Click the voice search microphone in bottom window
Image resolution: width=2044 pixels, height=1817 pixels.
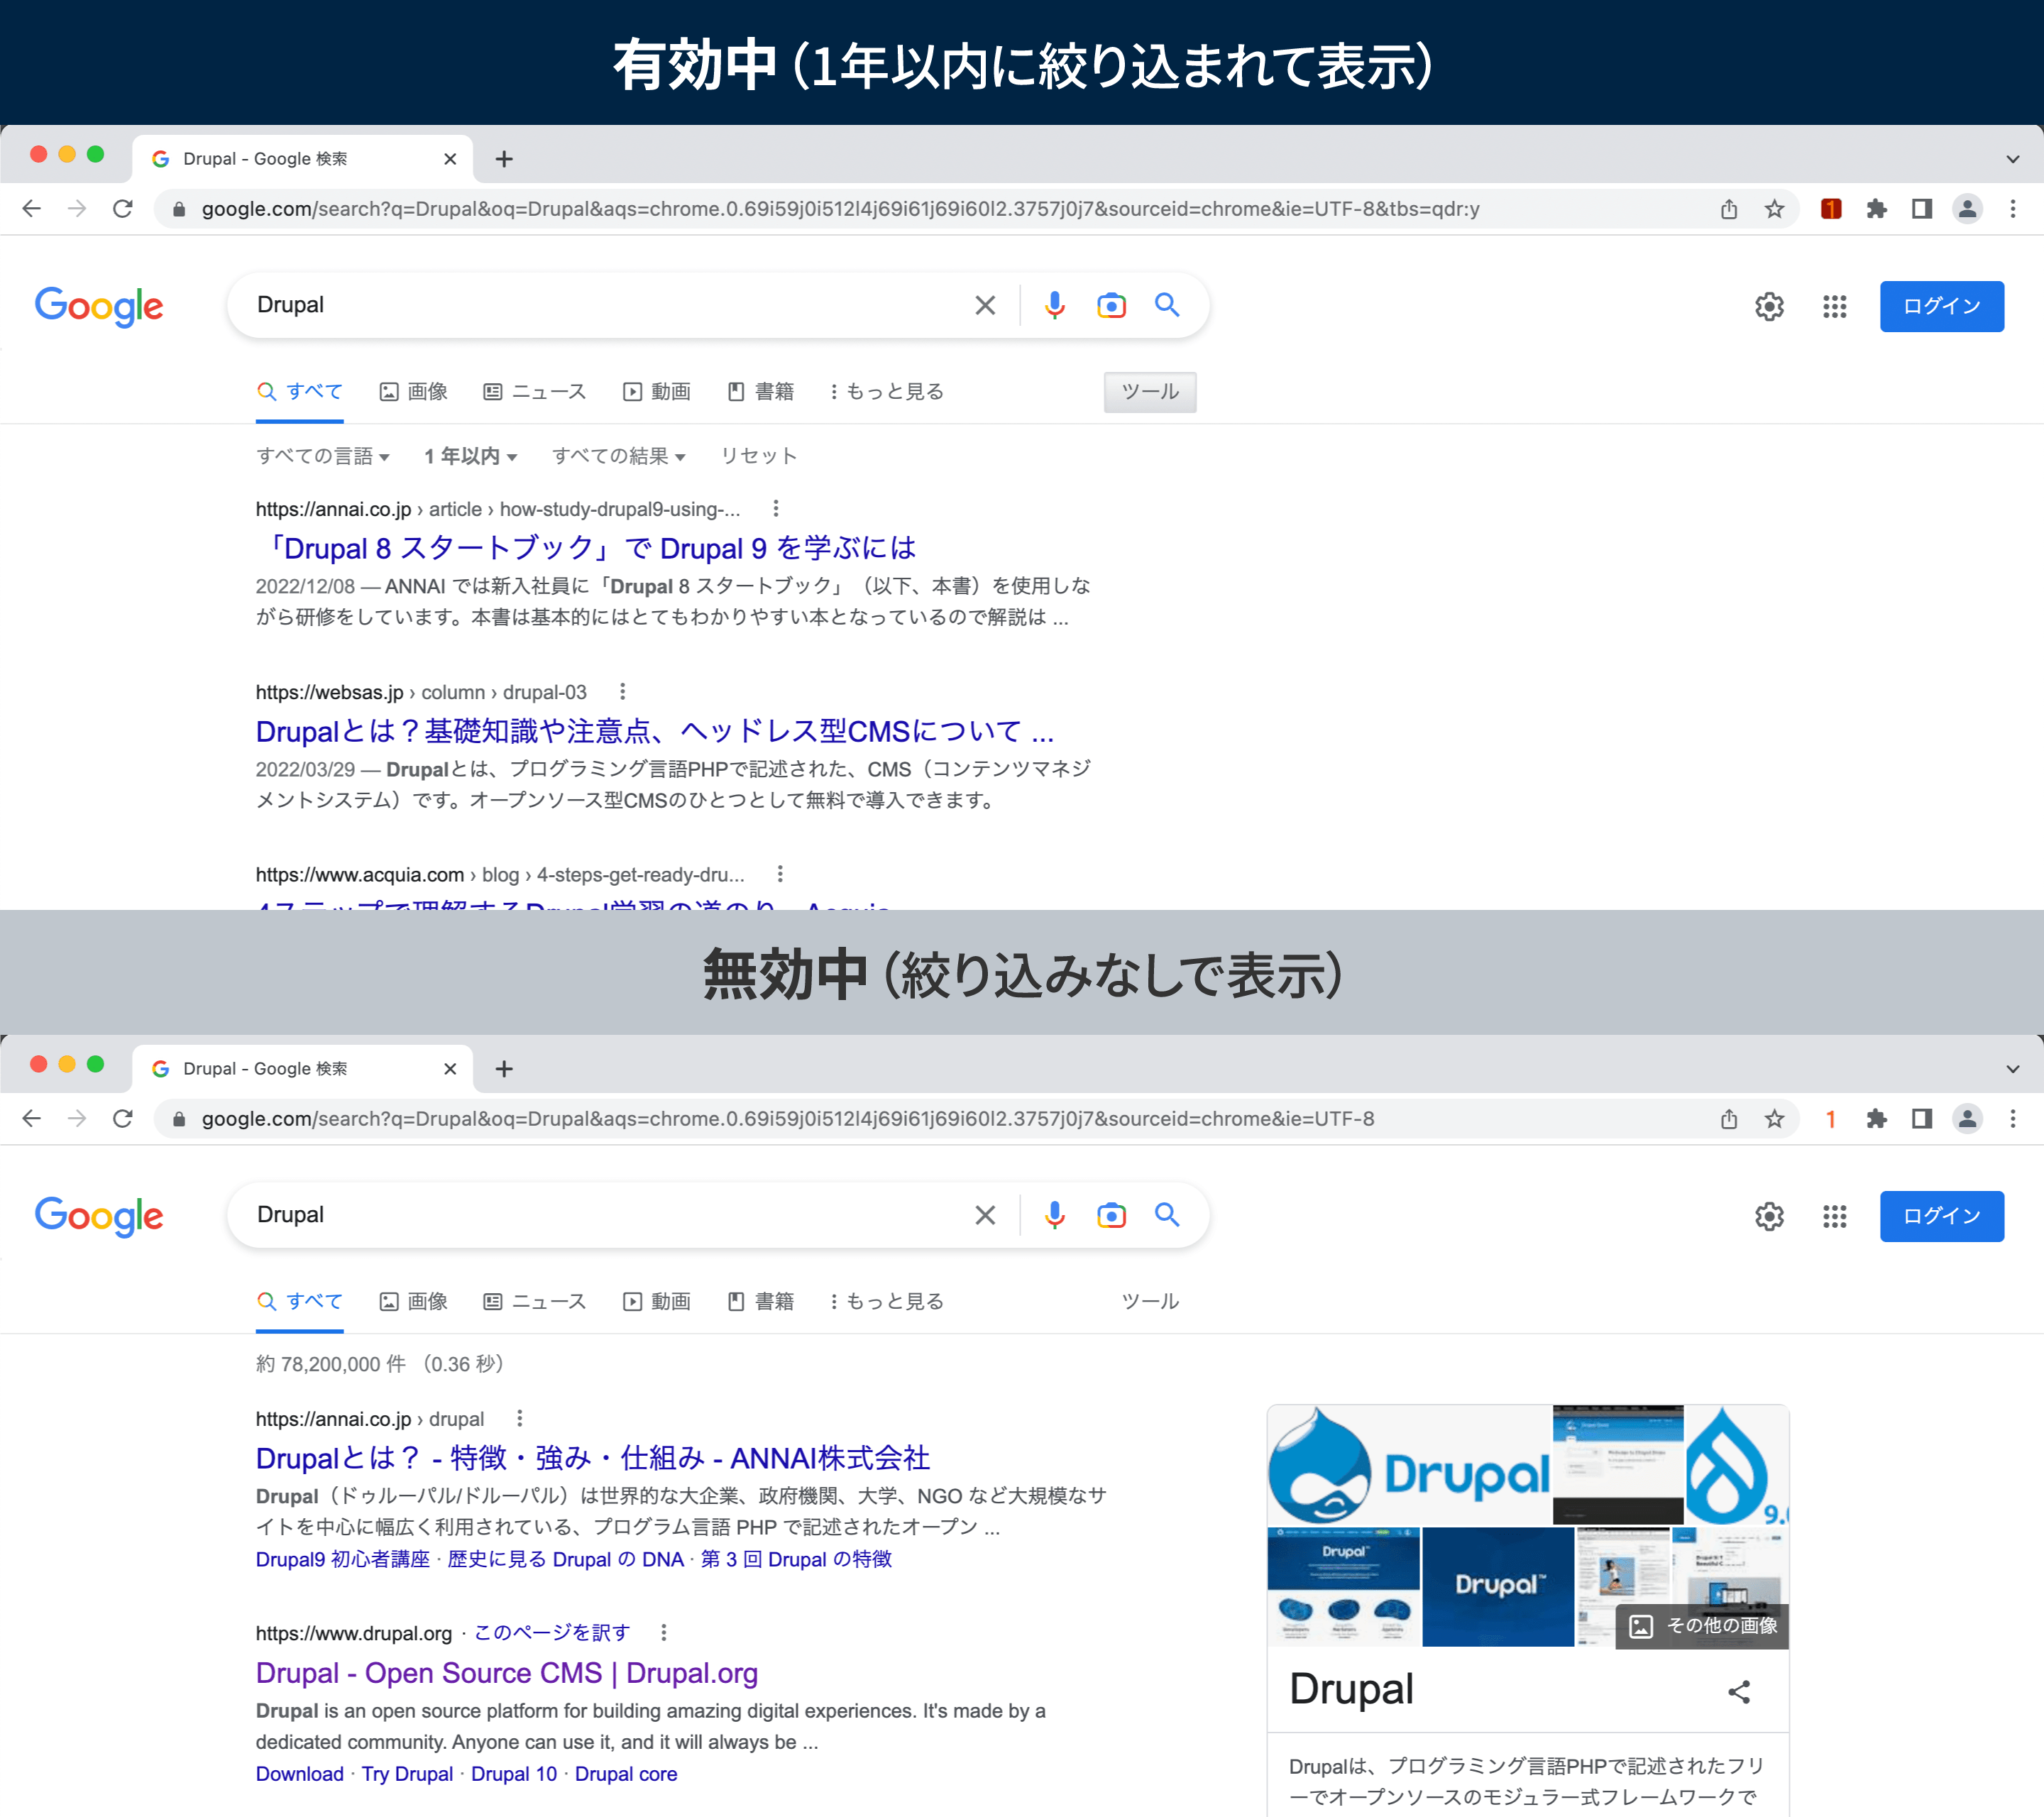(1054, 1215)
